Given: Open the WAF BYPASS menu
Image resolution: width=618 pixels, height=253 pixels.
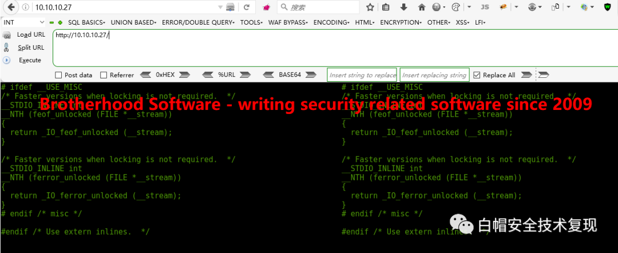Looking at the screenshot, I should (288, 22).
